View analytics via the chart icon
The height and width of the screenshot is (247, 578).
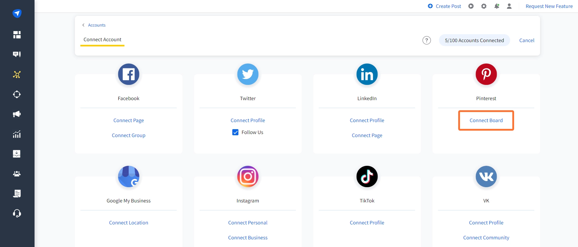pyautogui.click(x=17, y=134)
